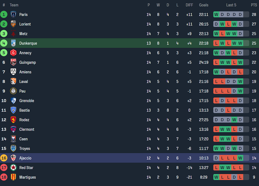Click the Lorient club crest icon

13,24
